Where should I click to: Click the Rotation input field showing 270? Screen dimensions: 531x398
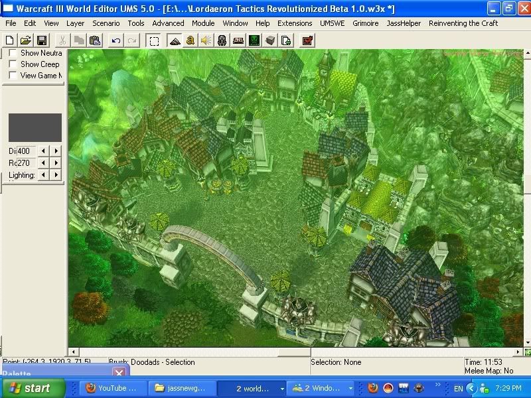pyautogui.click(x=27, y=163)
